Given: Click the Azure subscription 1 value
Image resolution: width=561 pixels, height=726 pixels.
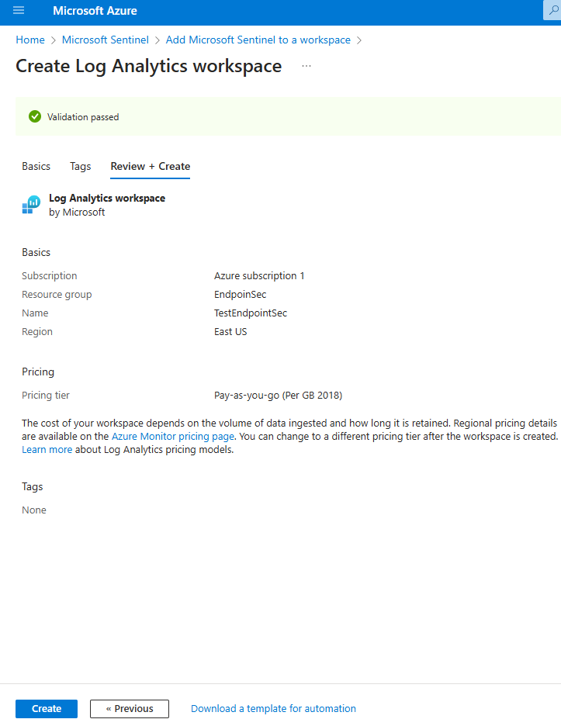Looking at the screenshot, I should click(x=259, y=275).
